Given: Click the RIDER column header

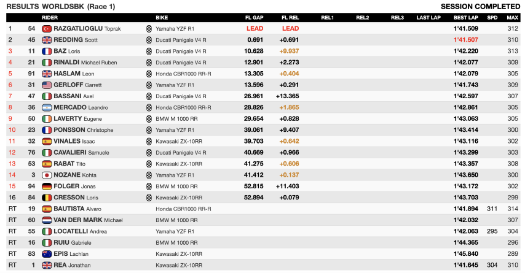Looking at the screenshot, I should coord(50,18).
